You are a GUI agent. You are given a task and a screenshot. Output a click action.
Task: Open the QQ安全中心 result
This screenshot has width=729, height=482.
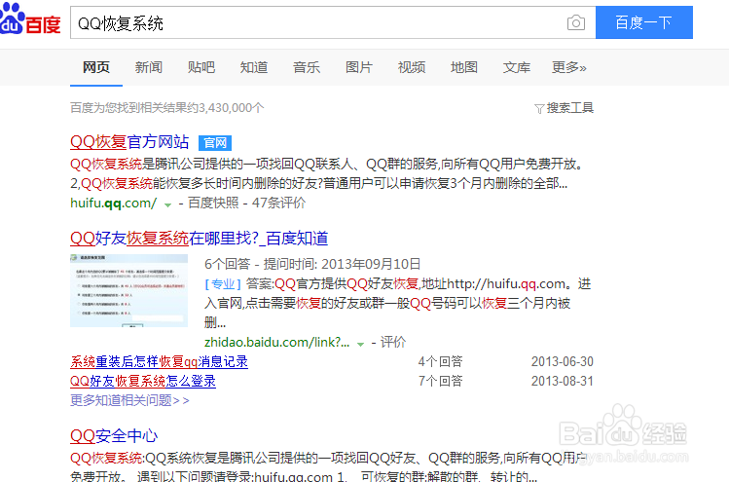pos(114,436)
